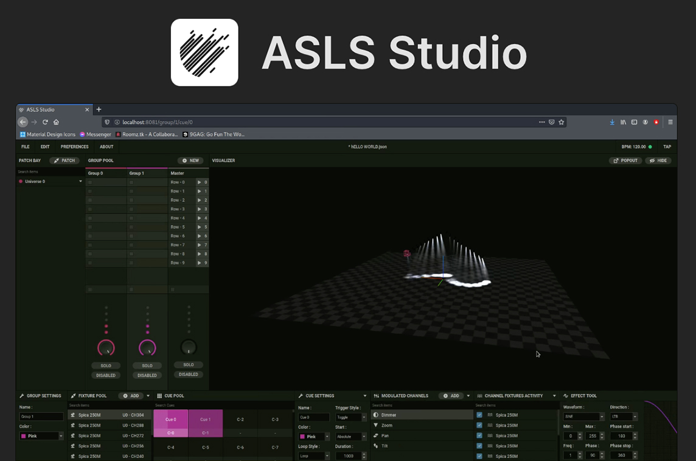Click Cue Settings wrench icon

coord(301,396)
